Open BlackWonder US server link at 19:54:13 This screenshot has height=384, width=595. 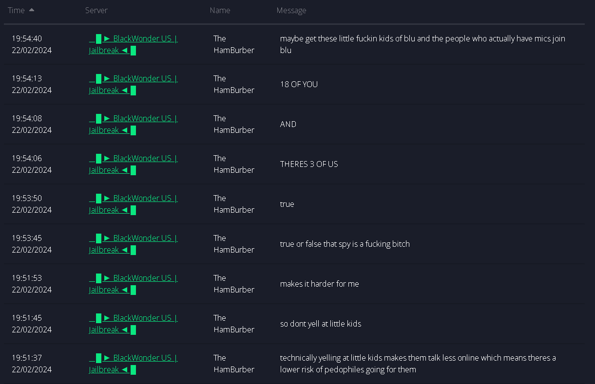click(134, 84)
